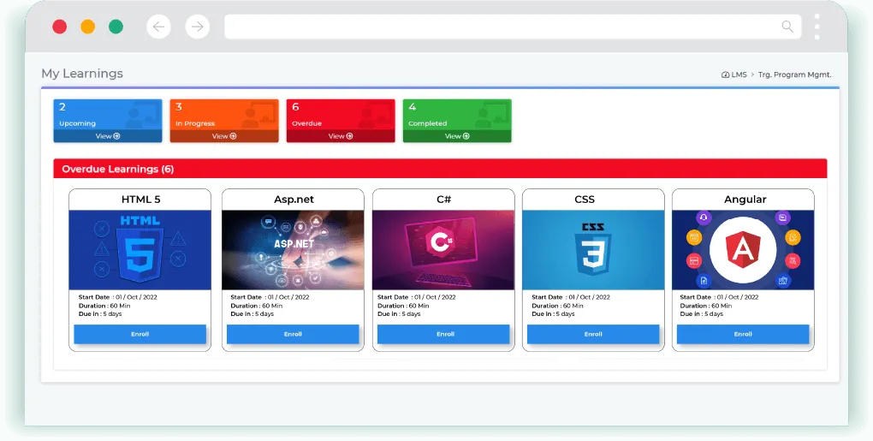The width and height of the screenshot is (873, 441).
Task: Enroll in the Angular course
Action: coord(743,334)
